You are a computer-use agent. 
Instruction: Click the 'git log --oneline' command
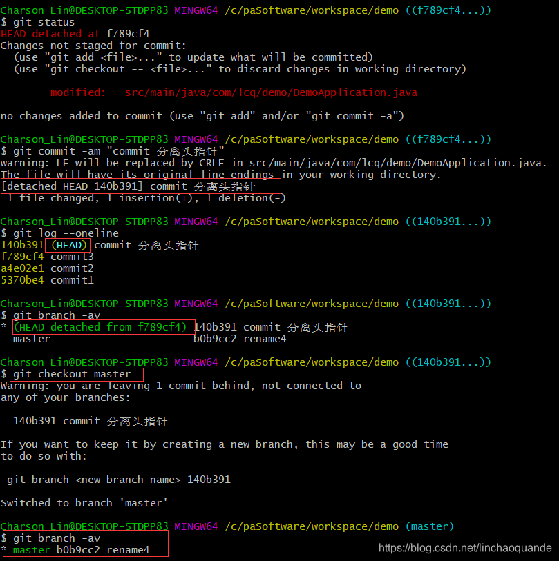[x=60, y=233]
